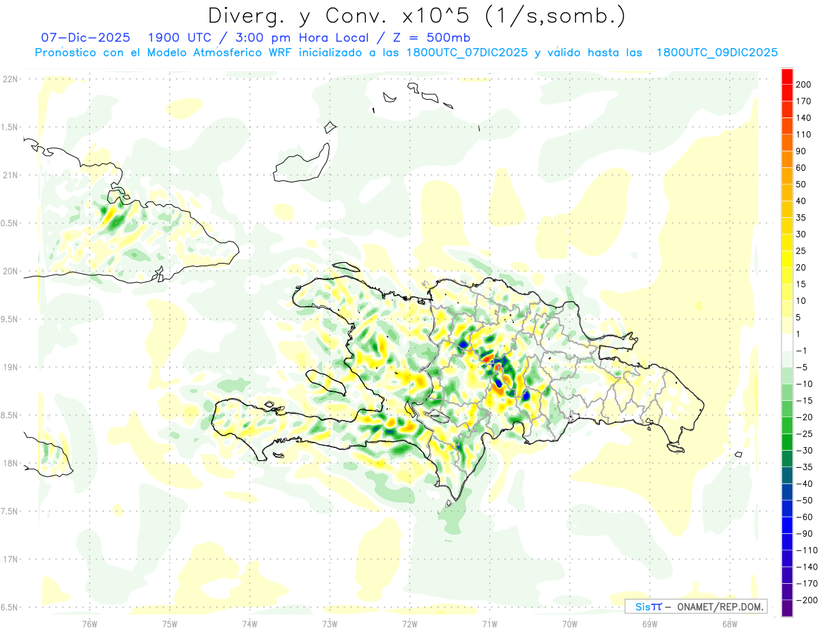This screenshot has width=819, height=633.
Task: Click the "70W" longitude label
Action: [570, 624]
